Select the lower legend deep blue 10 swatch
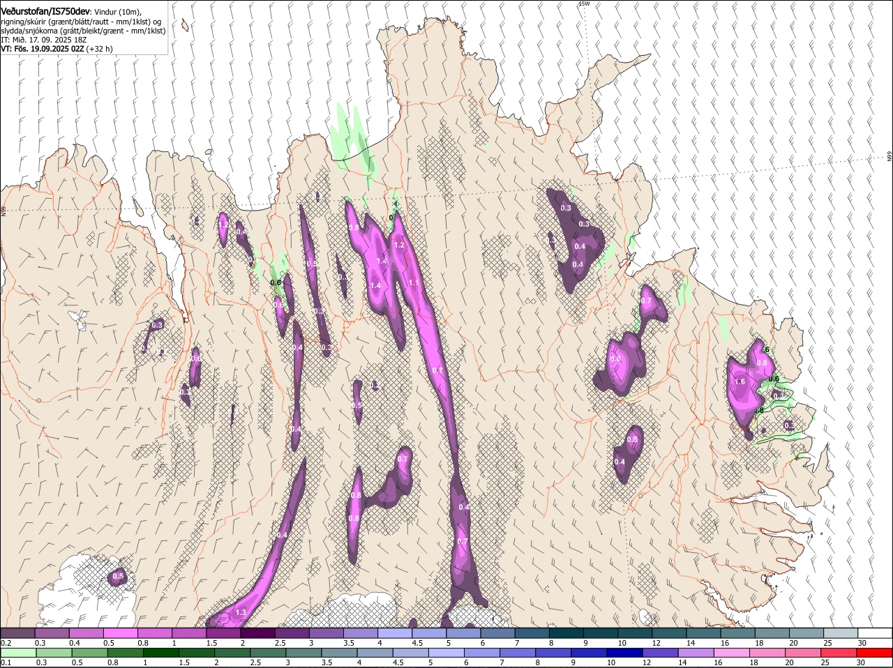 click(x=625, y=653)
